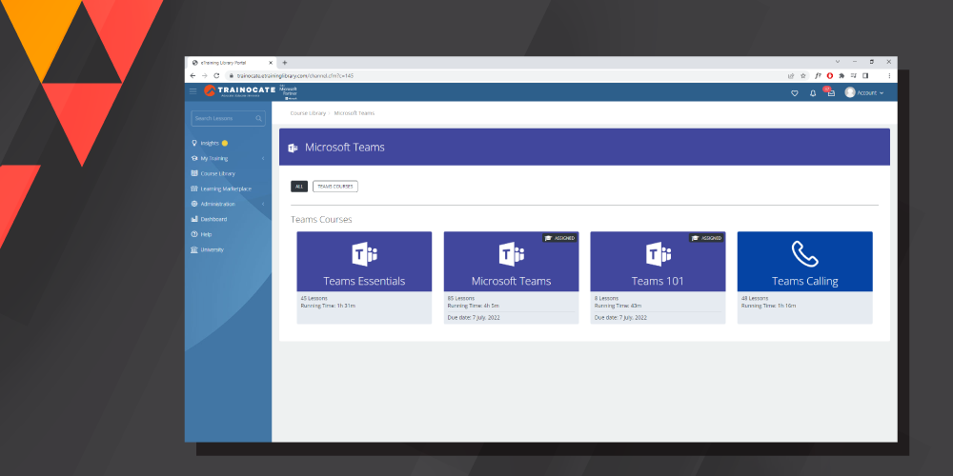Image resolution: width=953 pixels, height=476 pixels.
Task: Click the Insights lightbulb icon
Action: click(x=194, y=144)
